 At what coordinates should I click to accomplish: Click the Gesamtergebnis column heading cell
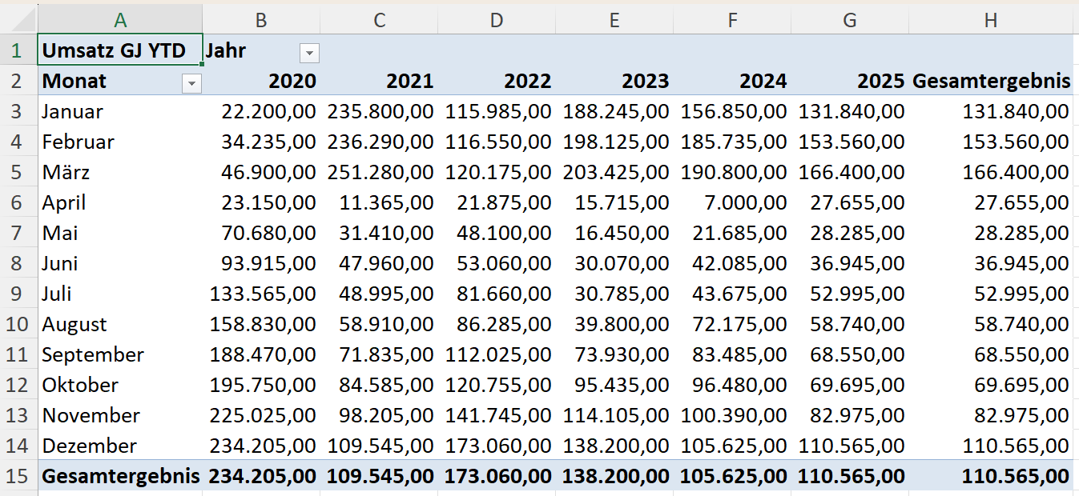(x=992, y=82)
